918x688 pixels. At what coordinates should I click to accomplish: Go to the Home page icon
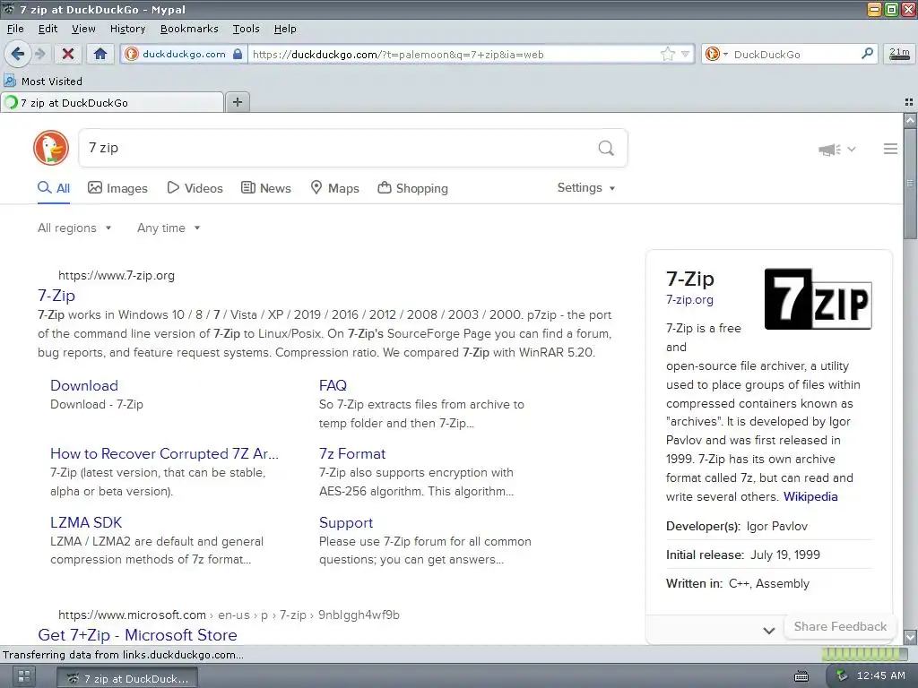tap(100, 54)
